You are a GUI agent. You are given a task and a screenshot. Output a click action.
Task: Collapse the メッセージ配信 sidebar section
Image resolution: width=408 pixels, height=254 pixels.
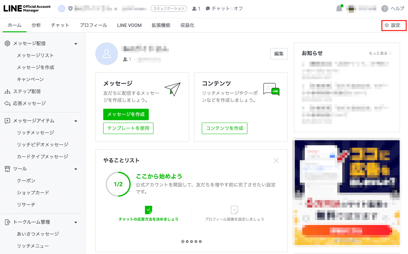pyautogui.click(x=76, y=43)
